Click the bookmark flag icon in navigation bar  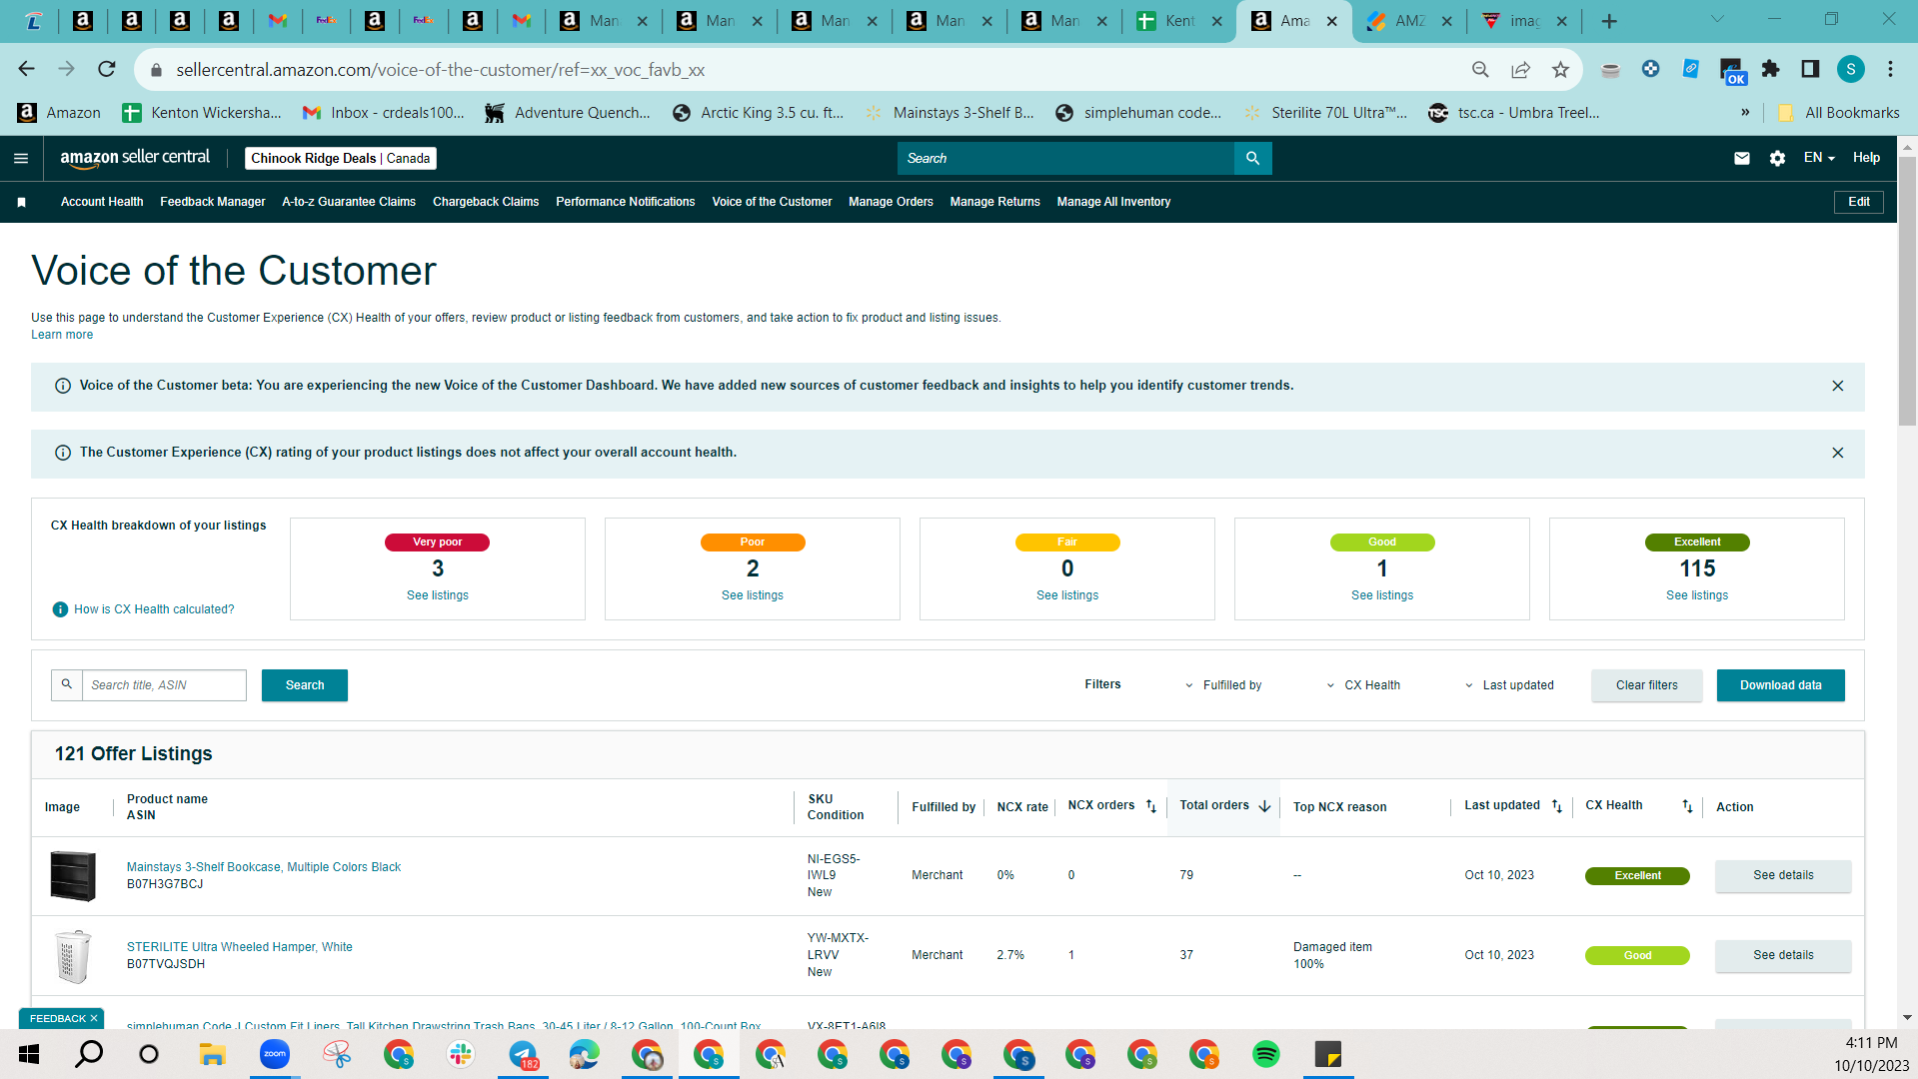(21, 202)
